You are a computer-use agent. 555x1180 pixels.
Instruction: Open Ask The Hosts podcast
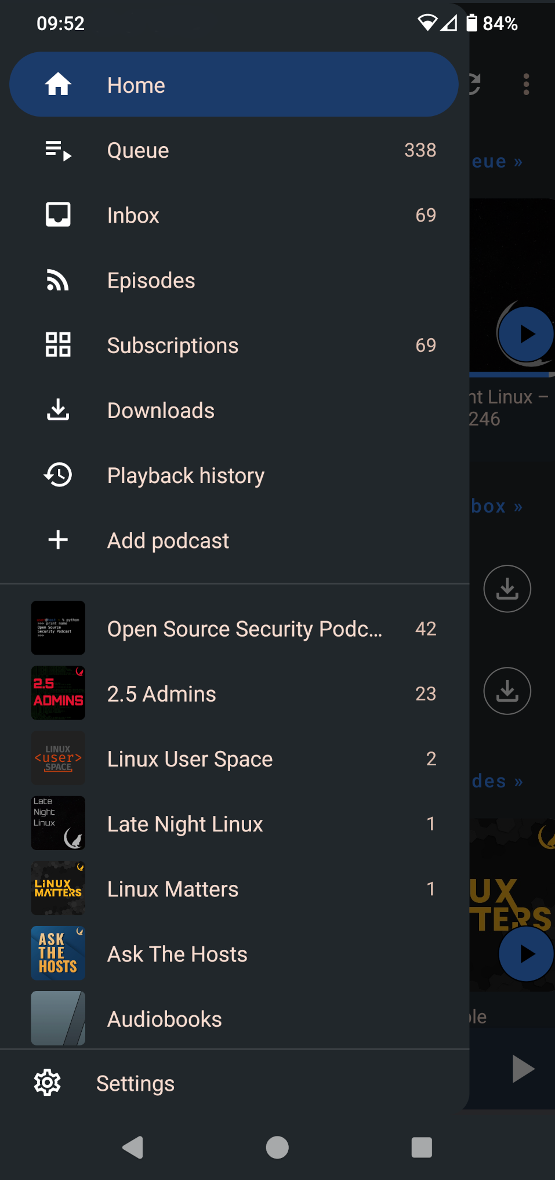(x=177, y=954)
